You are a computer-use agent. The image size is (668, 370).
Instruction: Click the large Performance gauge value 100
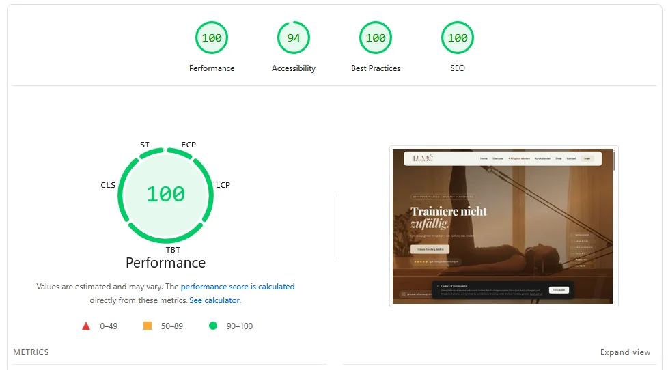166,195
